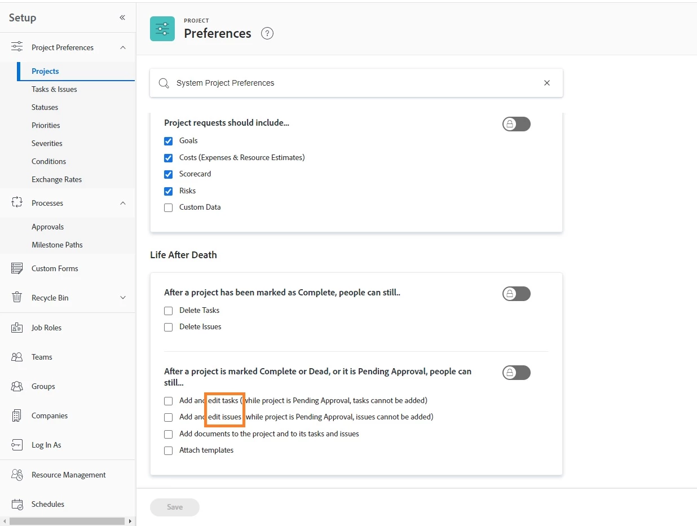Uncheck the Risks checkbox

tap(168, 191)
